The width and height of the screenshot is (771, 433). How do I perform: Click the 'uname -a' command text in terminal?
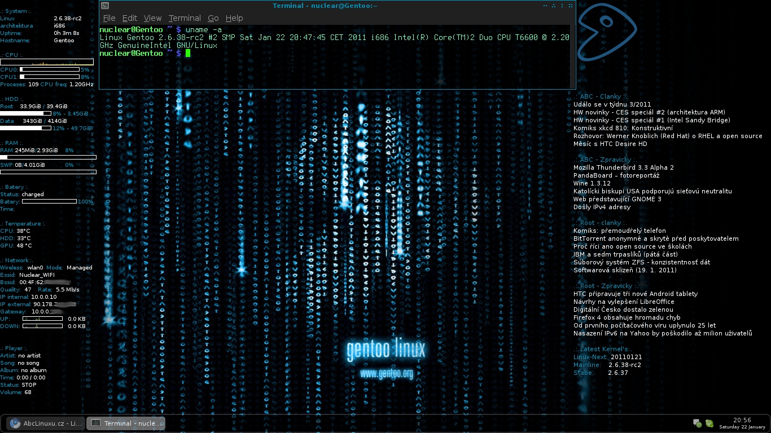pos(204,29)
